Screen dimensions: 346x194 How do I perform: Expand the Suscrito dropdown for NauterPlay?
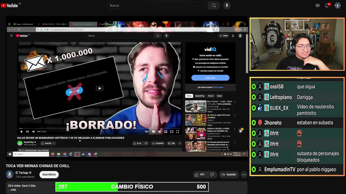48,143
